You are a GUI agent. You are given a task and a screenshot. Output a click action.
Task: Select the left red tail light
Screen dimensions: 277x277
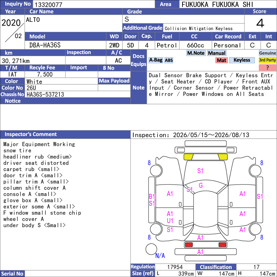(189, 245)
